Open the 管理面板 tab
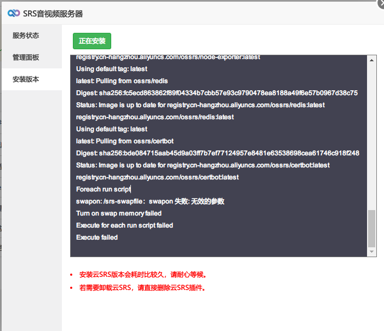Image resolution: width=384 pixels, height=331 pixels. click(x=32, y=57)
